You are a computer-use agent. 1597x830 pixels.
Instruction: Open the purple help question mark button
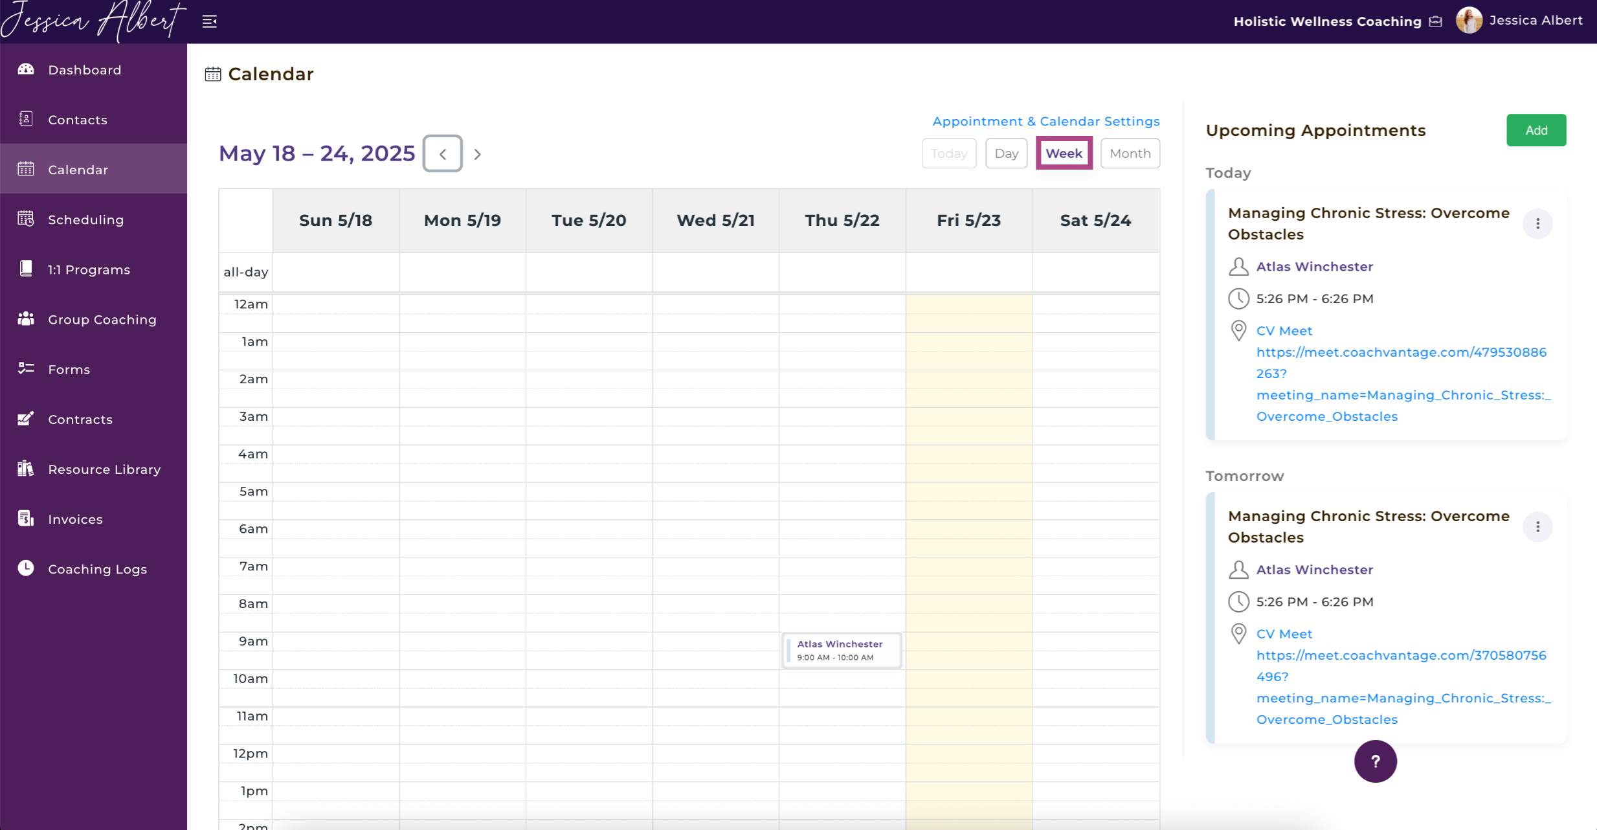coord(1375,761)
